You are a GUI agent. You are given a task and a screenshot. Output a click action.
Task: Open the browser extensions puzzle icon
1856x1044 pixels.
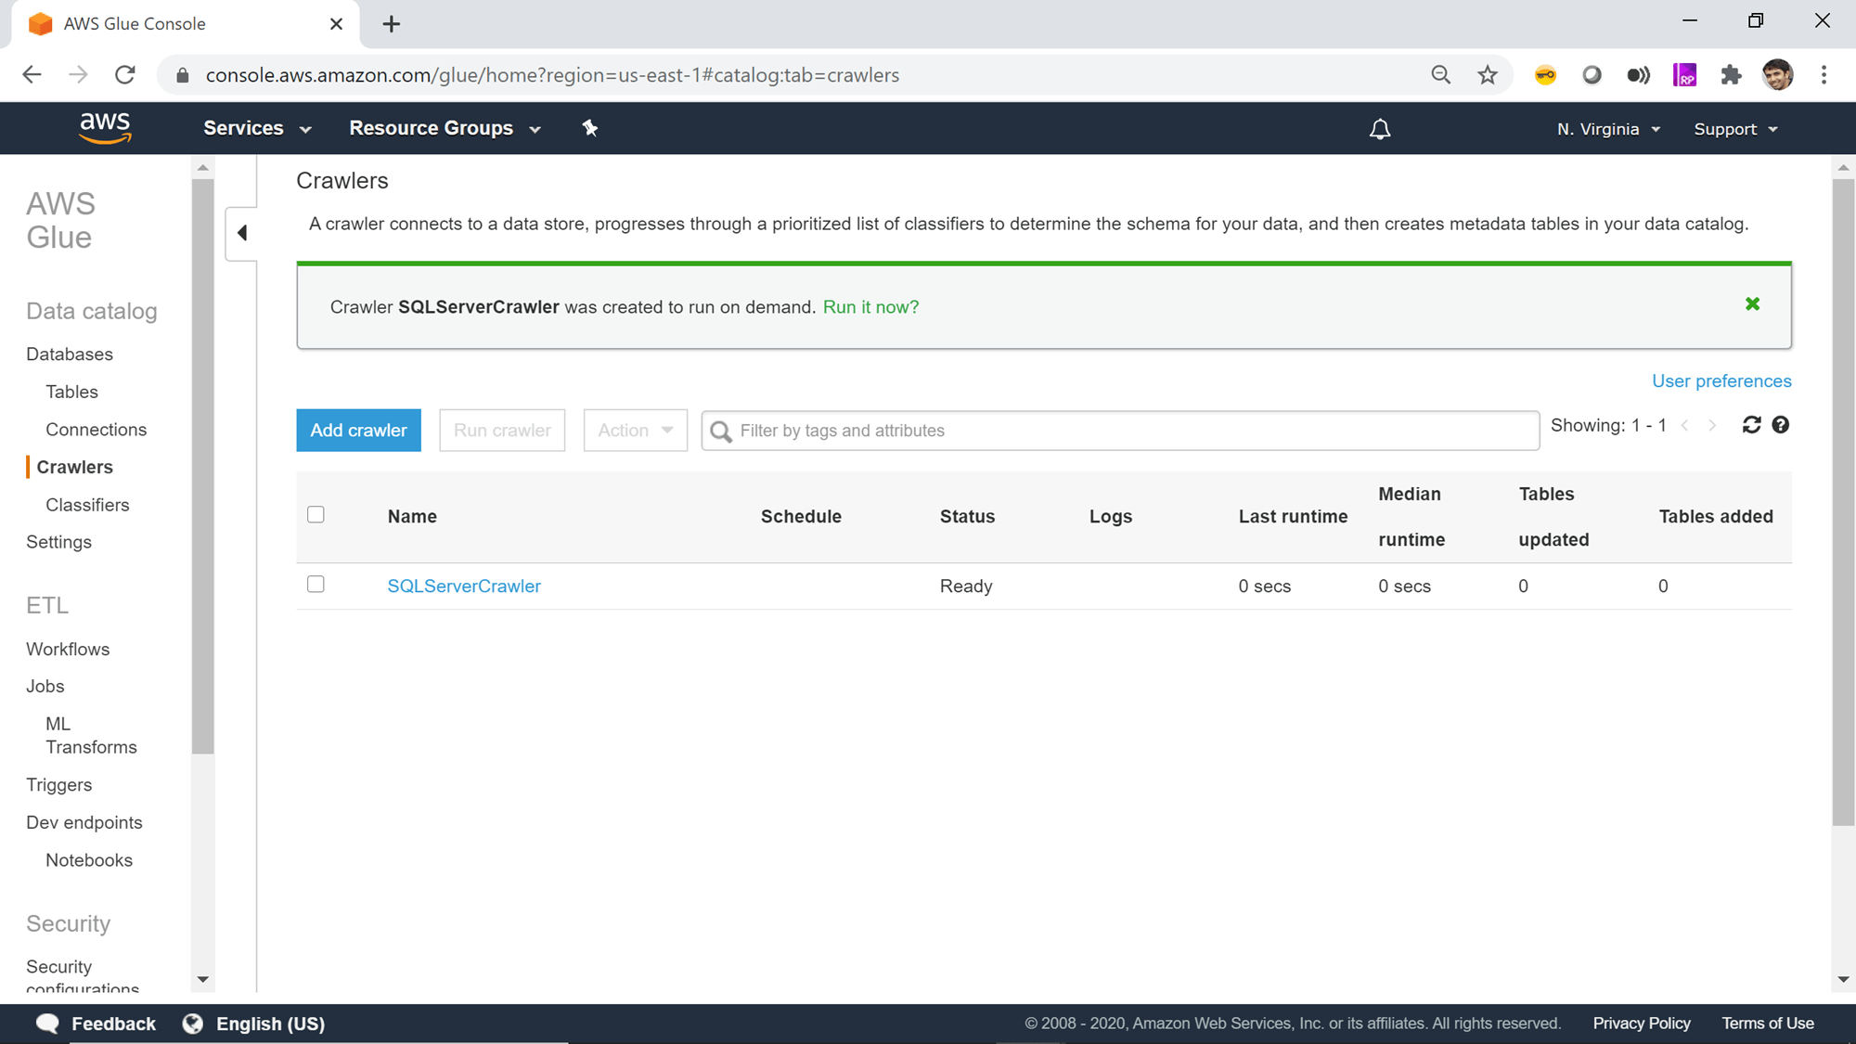click(x=1732, y=75)
